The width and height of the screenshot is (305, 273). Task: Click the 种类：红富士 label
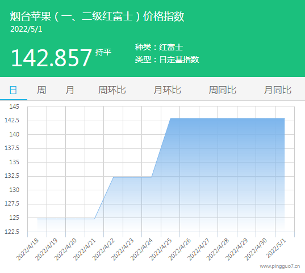click(159, 47)
